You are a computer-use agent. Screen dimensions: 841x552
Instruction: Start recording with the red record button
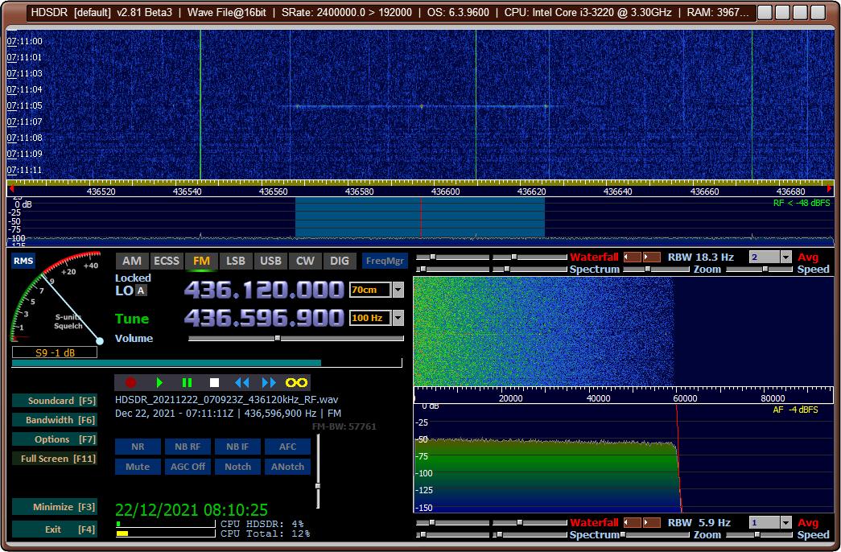tap(130, 382)
